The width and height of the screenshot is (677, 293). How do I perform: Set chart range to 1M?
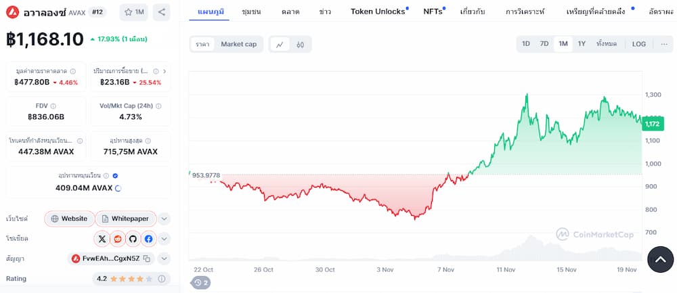coord(563,44)
